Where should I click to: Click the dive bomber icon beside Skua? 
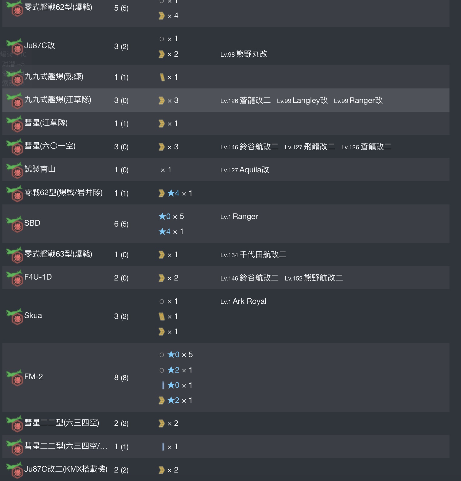pos(15,317)
